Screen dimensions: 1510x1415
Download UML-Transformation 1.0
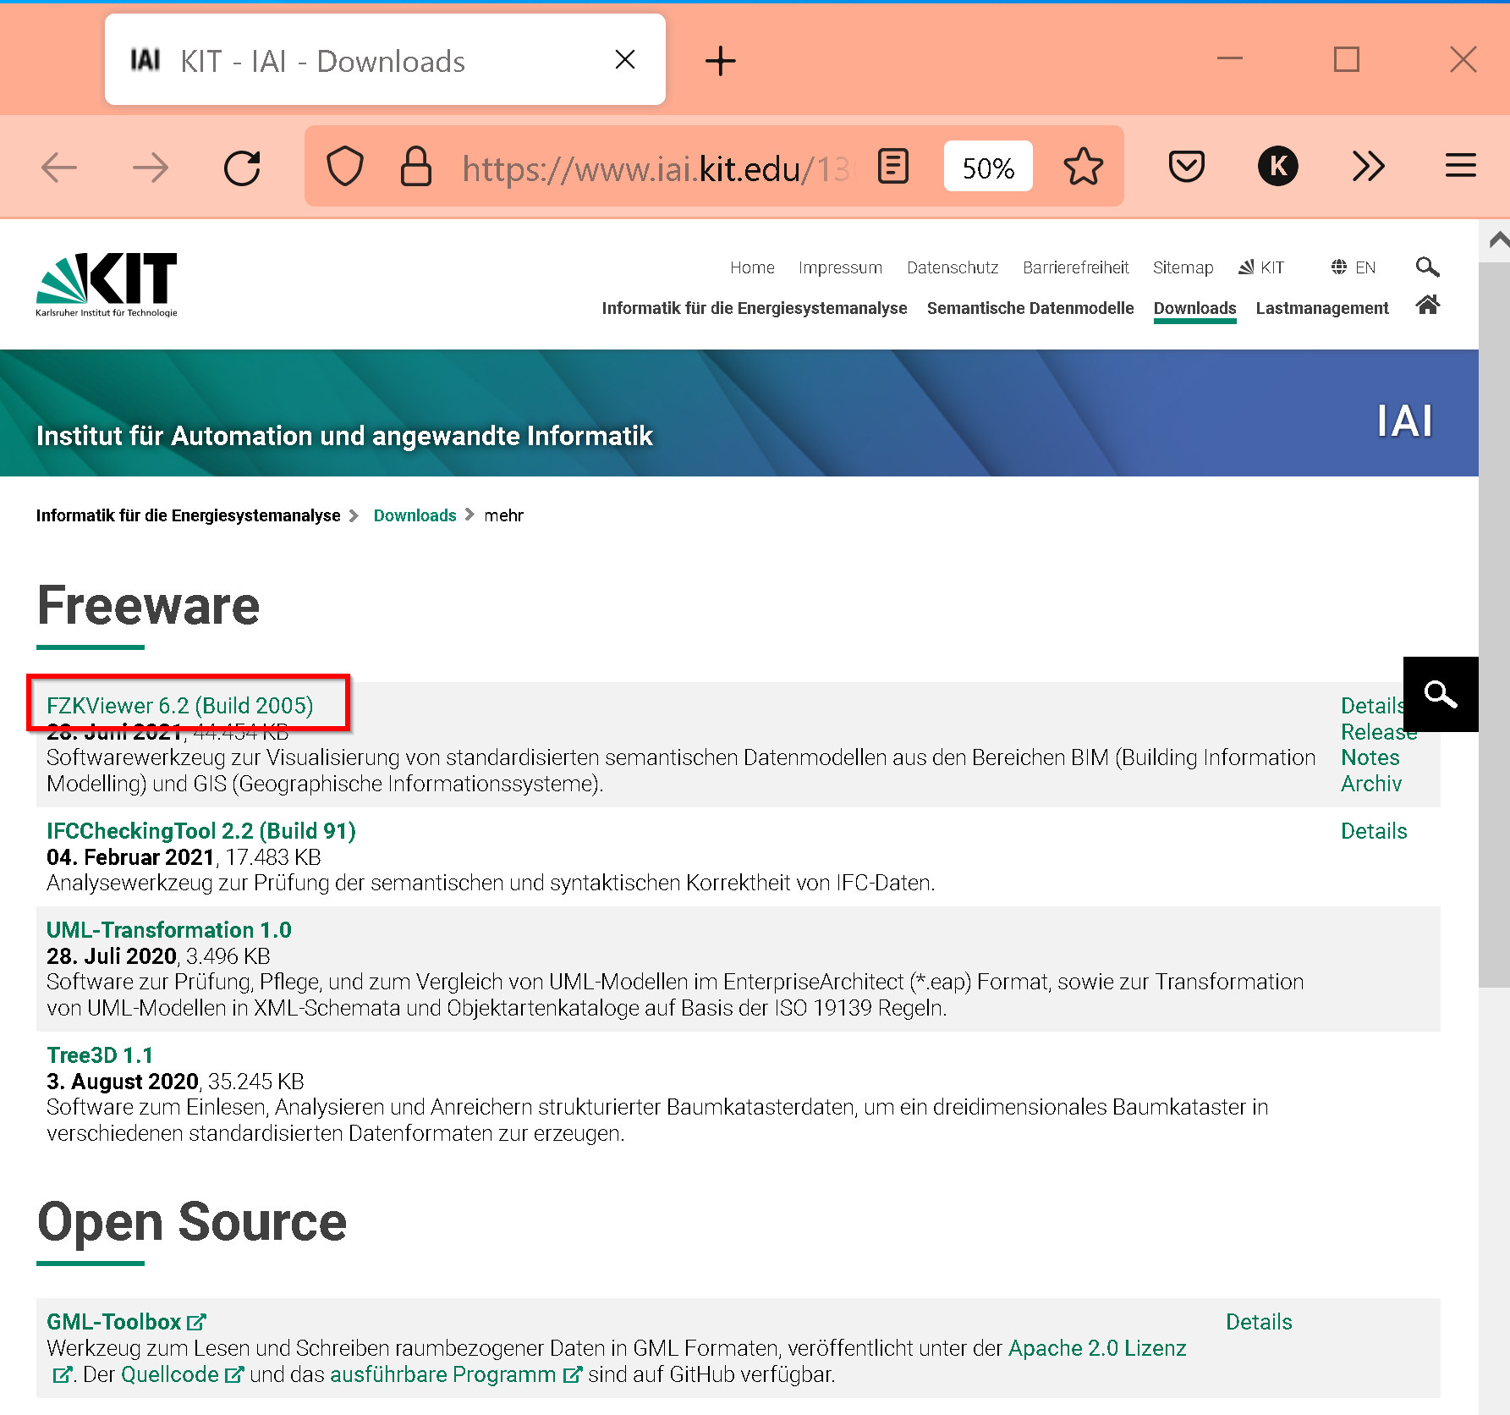pos(168,930)
